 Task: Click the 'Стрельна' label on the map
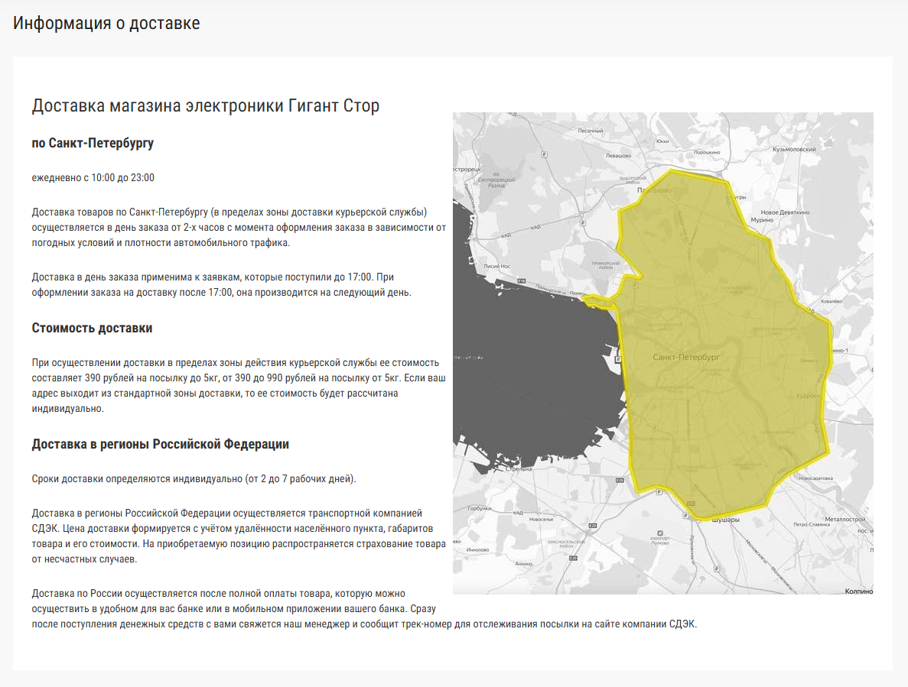coord(519,469)
